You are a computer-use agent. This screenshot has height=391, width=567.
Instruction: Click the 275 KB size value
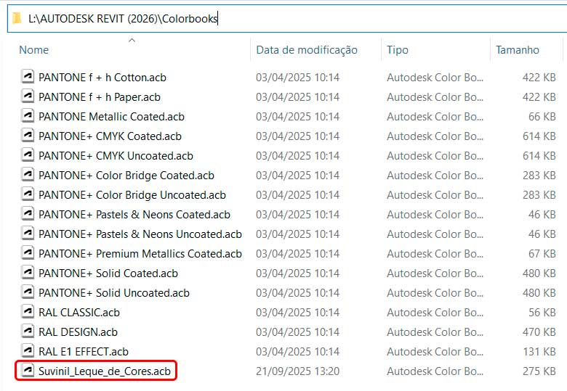(539, 371)
